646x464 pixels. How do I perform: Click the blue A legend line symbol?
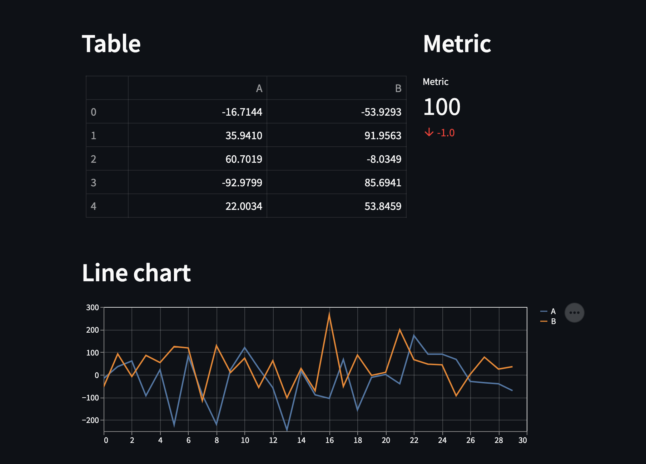[544, 312]
